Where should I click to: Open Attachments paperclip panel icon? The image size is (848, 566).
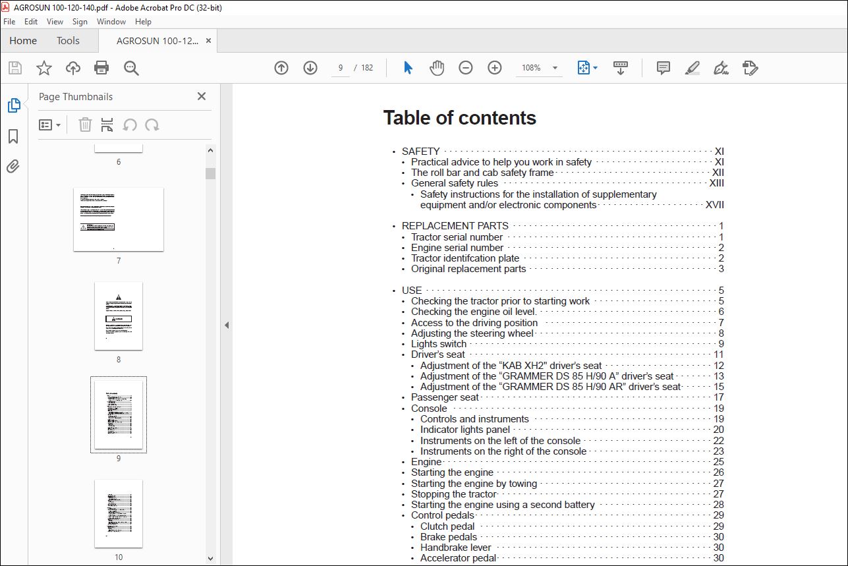pyautogui.click(x=13, y=166)
